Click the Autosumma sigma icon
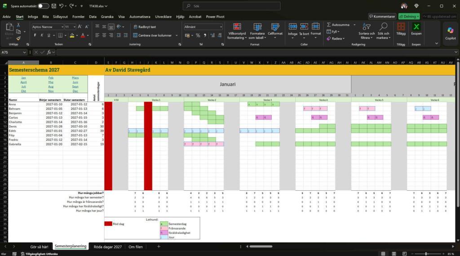 (329, 25)
